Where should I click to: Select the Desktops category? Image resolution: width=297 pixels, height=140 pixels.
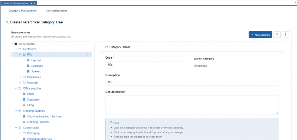(37, 66)
